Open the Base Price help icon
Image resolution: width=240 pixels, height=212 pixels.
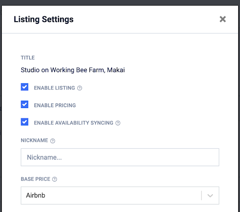pos(54,179)
